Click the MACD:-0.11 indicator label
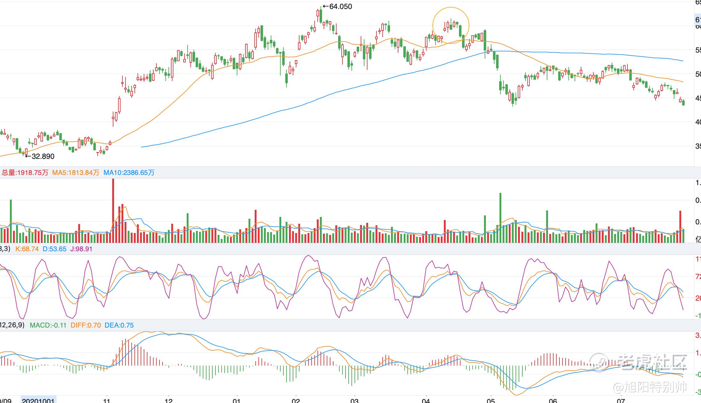701x403 pixels. point(48,325)
